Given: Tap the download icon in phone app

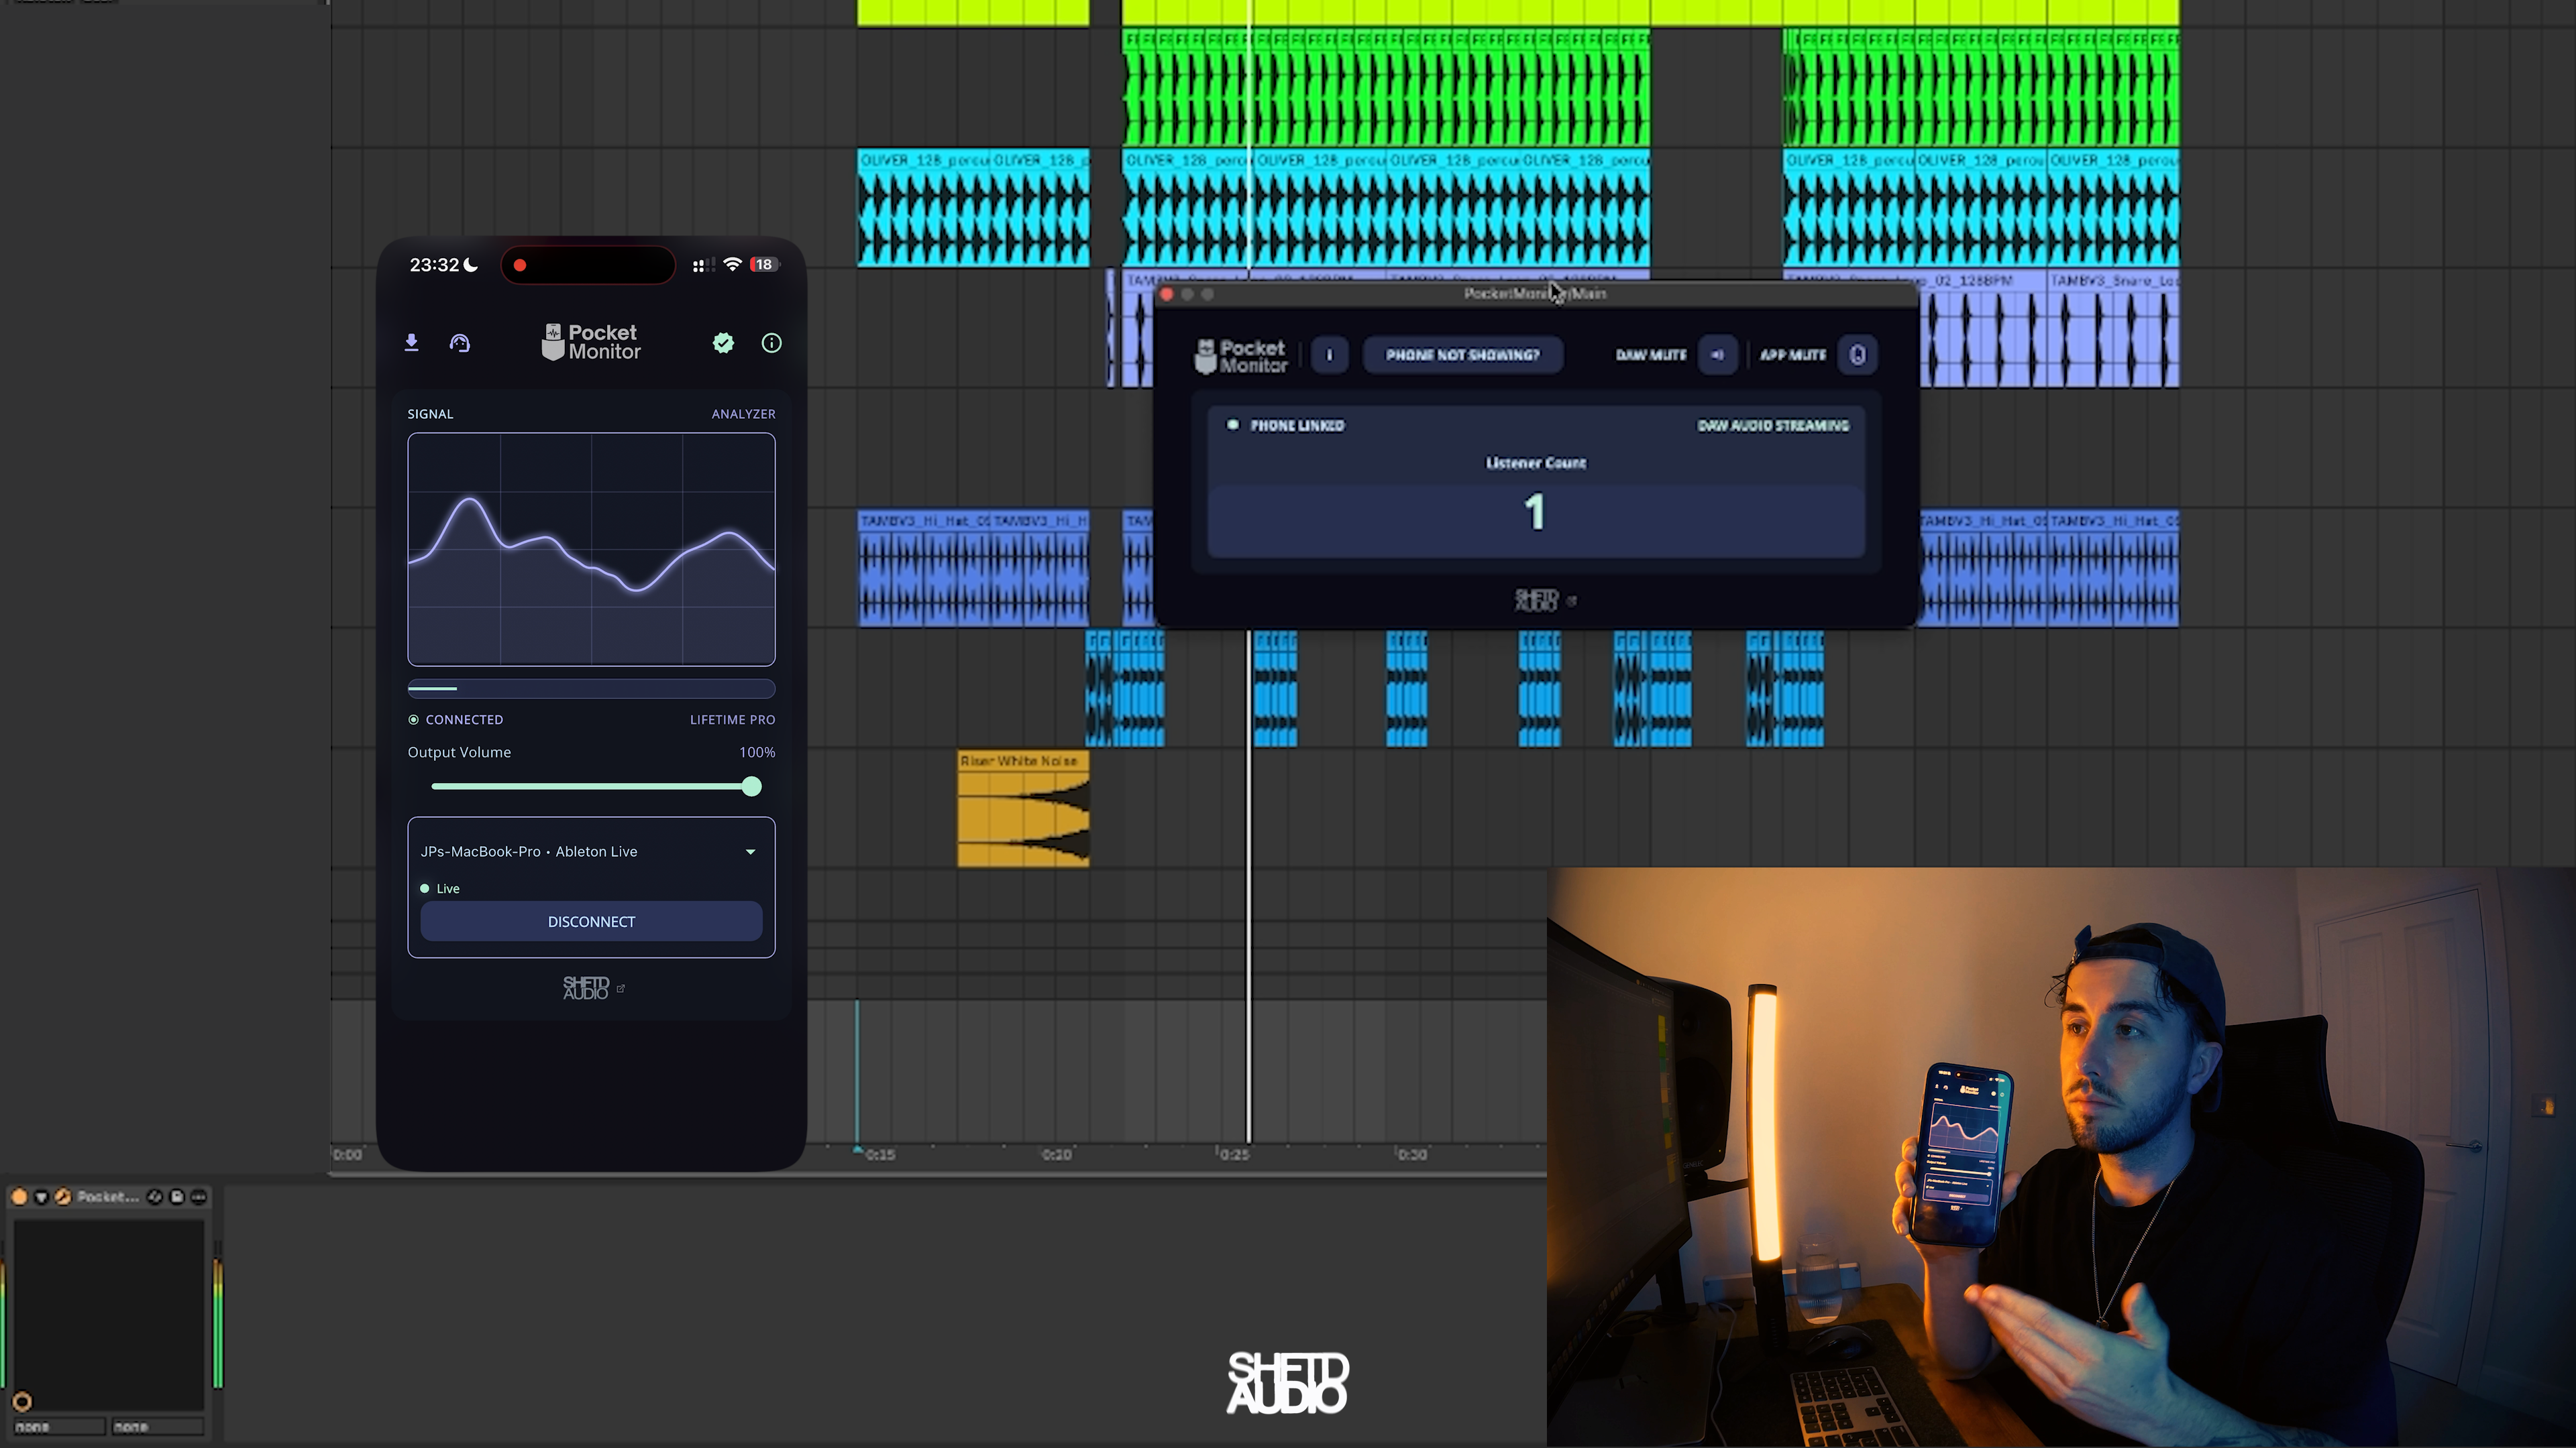Looking at the screenshot, I should 411,343.
